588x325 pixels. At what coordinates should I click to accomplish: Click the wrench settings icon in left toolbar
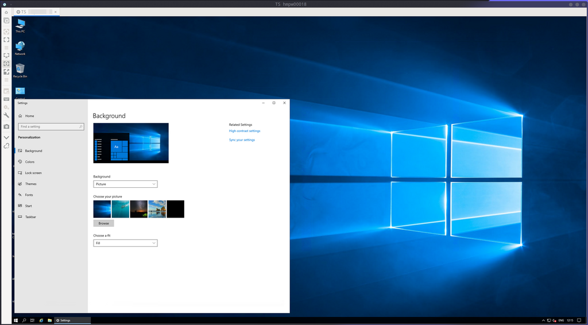point(6,115)
